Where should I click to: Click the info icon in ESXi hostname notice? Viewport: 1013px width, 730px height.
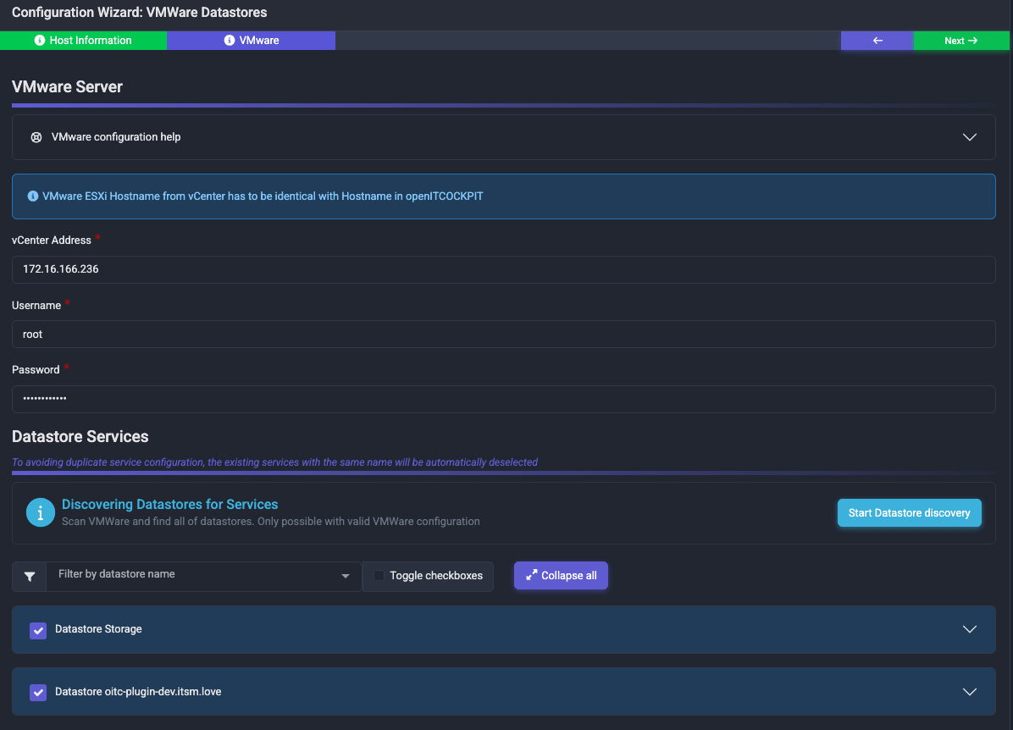point(33,196)
